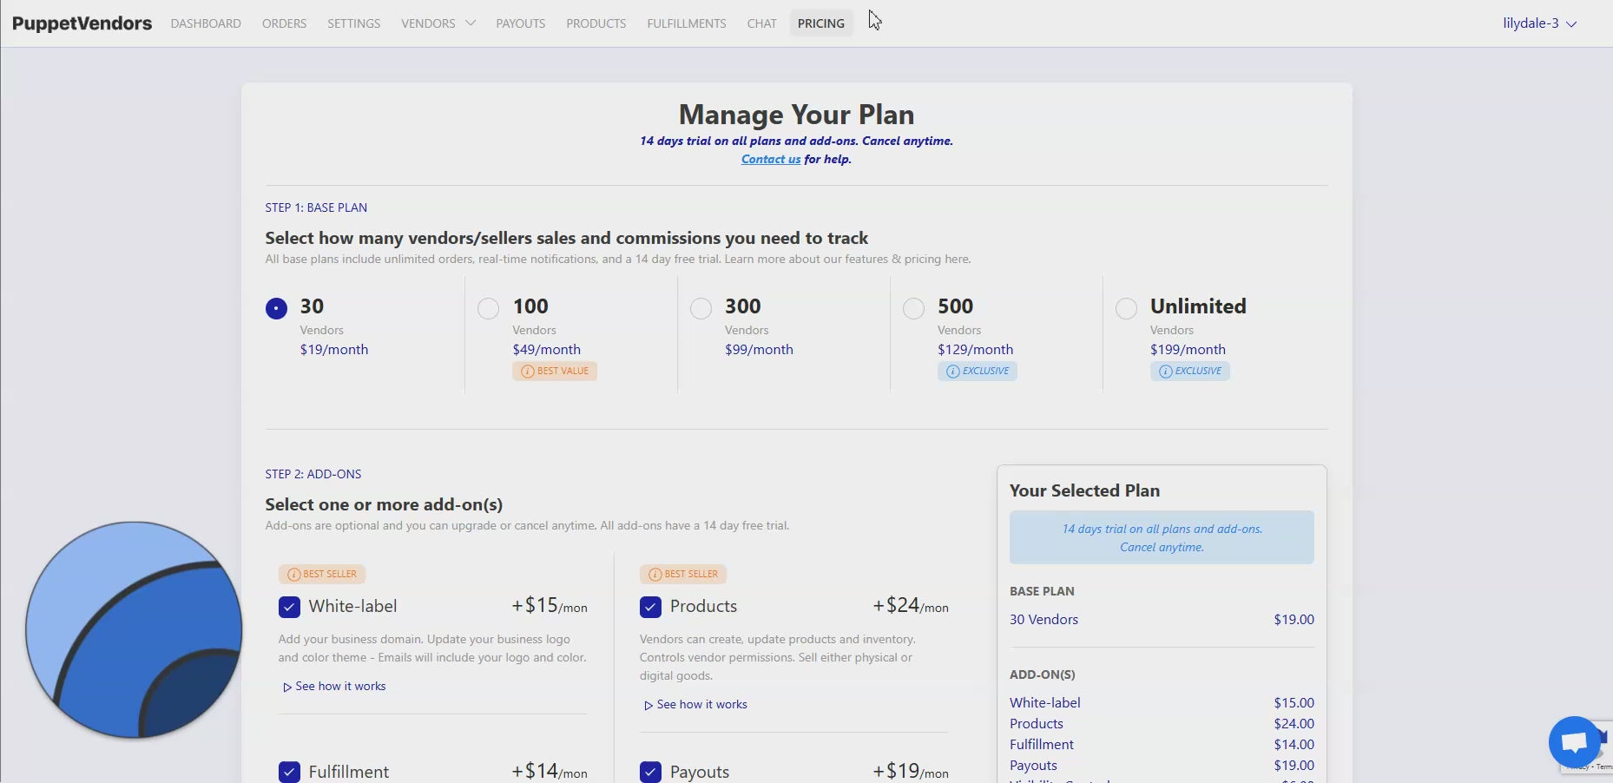1613x783 pixels.
Task: Click Products line in selected plan summary
Action: [1162, 723]
